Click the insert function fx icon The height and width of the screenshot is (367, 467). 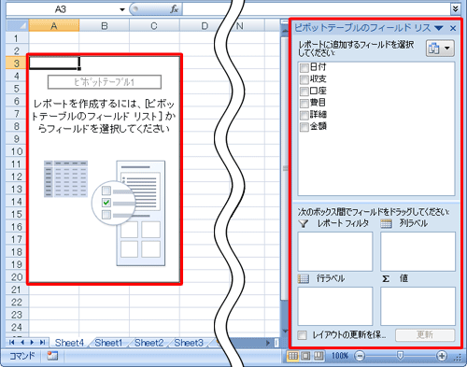point(174,9)
